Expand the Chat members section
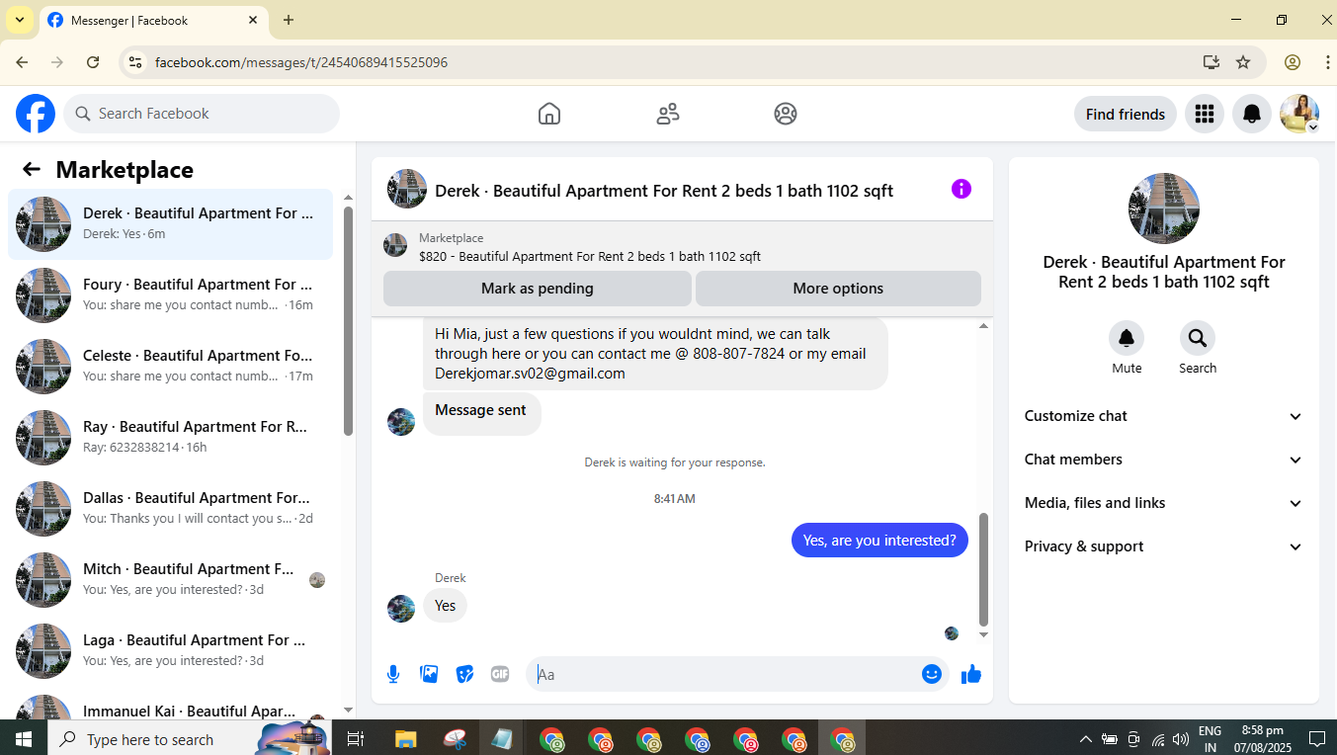1337x755 pixels. point(1164,460)
